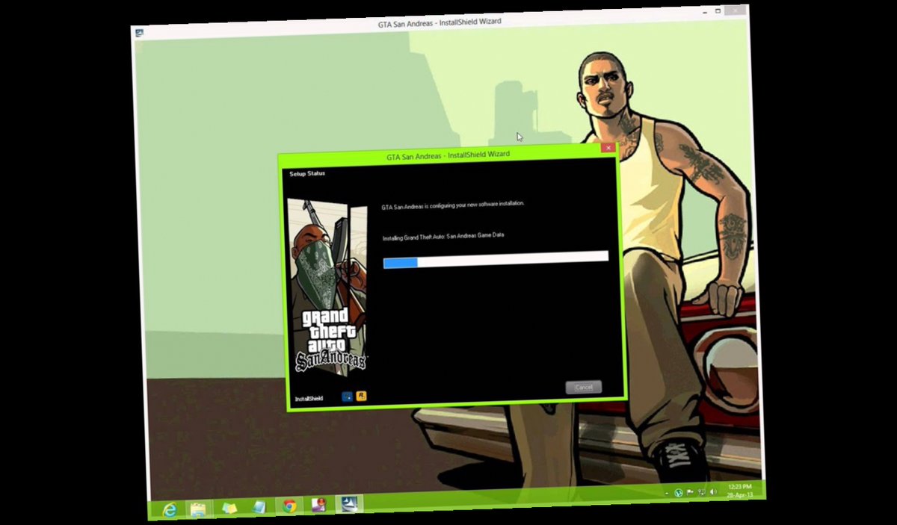Open the volume speaker icon

[713, 491]
